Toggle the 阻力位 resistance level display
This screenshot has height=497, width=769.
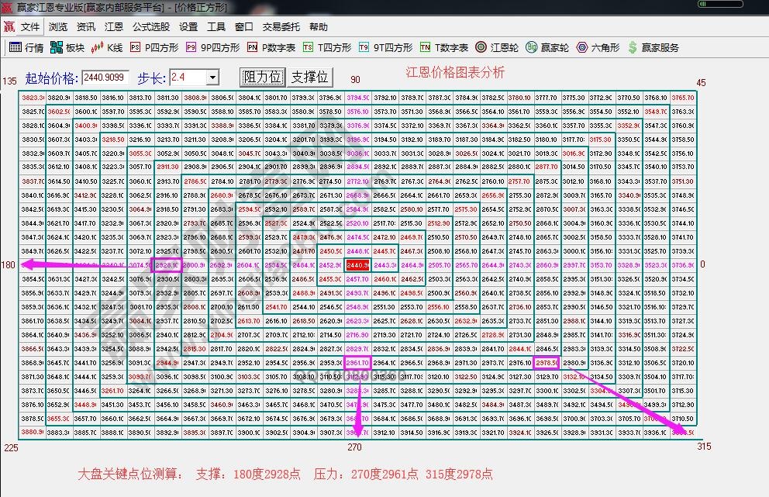[261, 77]
